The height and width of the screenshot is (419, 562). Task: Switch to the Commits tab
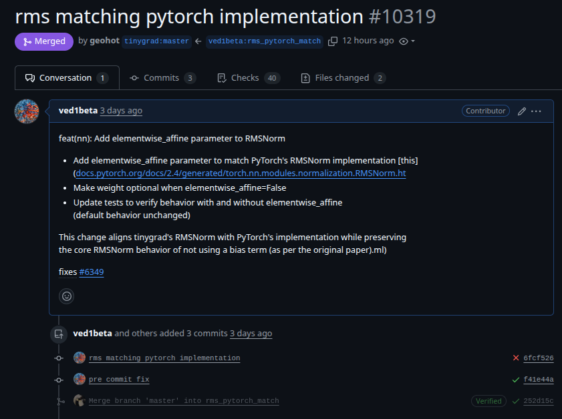tap(163, 77)
